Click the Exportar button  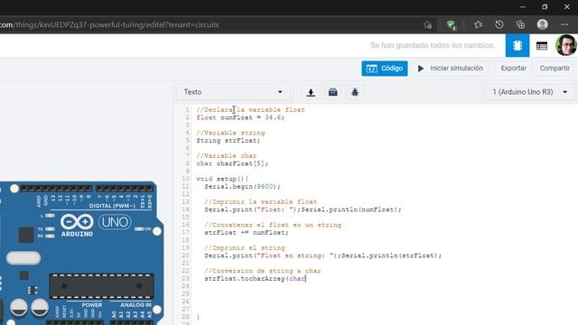tap(514, 69)
